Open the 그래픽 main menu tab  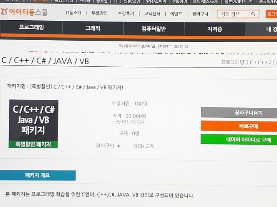point(93,28)
